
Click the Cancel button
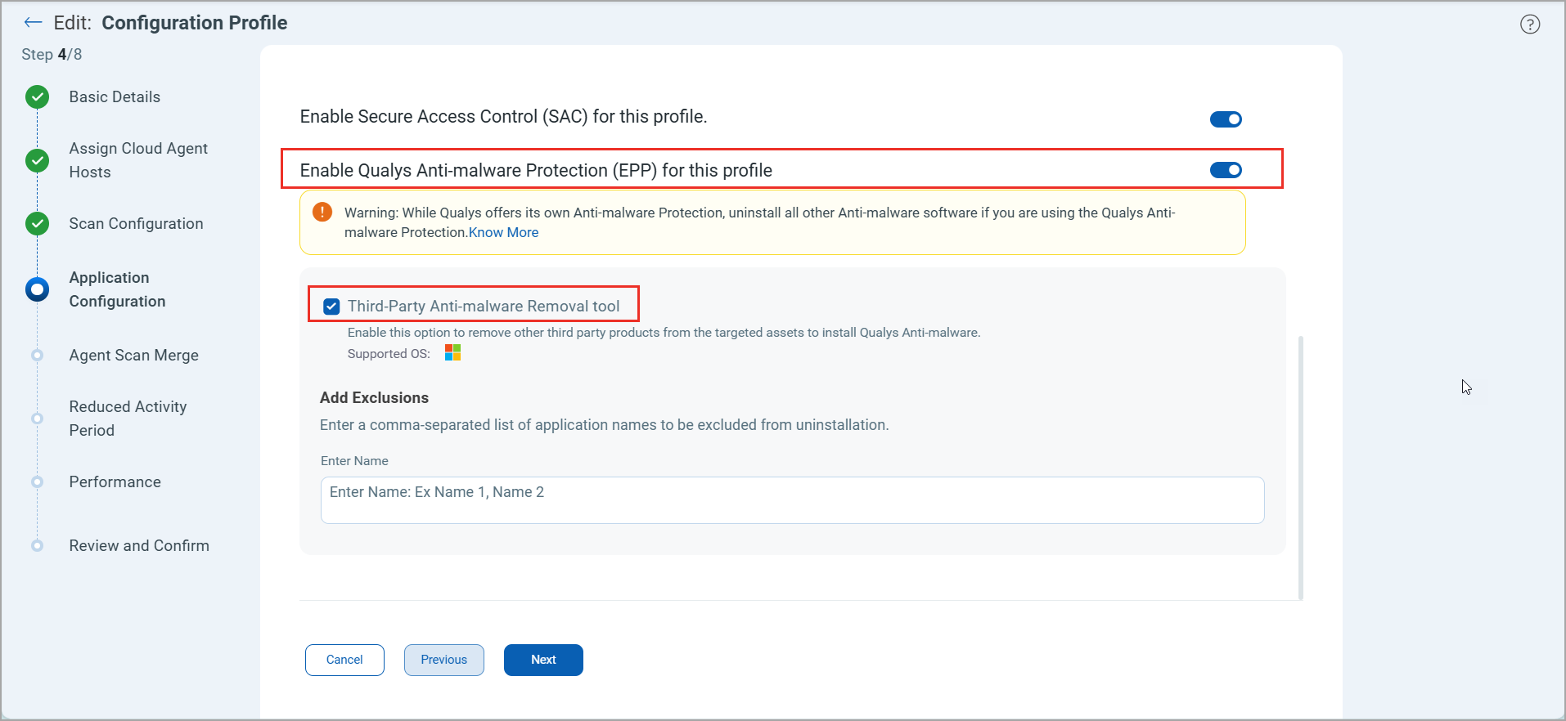click(344, 660)
